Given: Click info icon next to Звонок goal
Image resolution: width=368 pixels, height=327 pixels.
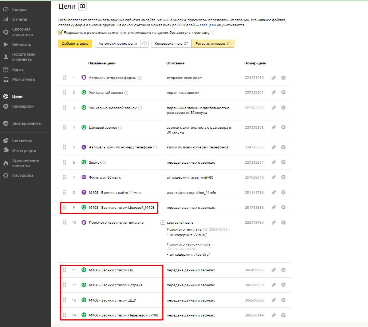Looking at the screenshot, I should point(105,163).
